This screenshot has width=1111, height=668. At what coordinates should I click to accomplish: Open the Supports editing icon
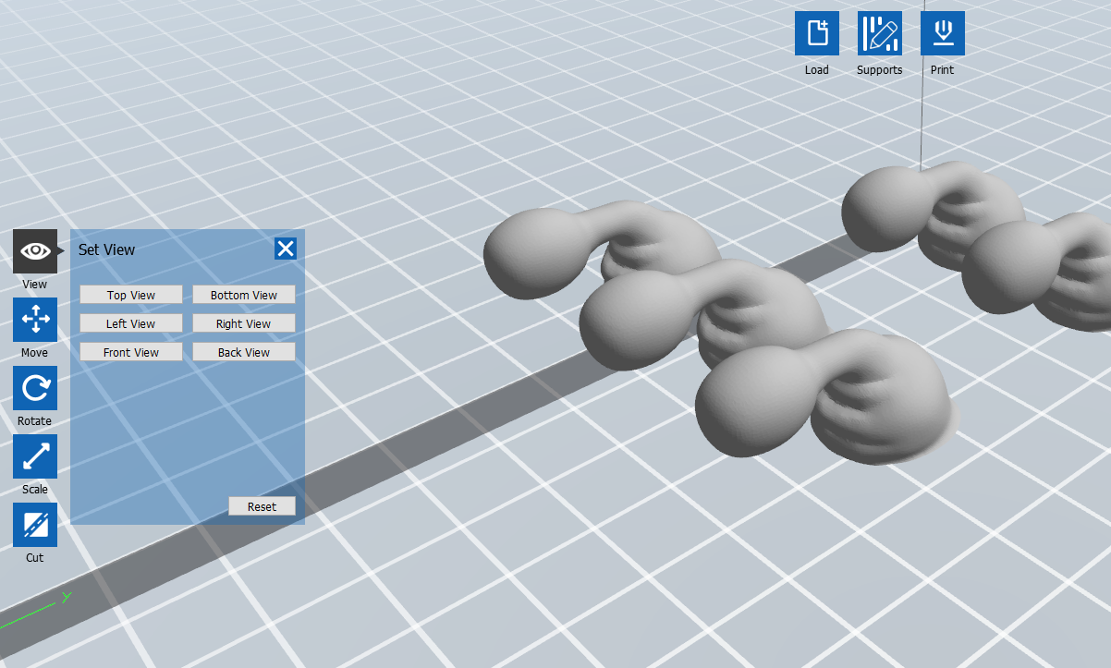click(x=880, y=33)
